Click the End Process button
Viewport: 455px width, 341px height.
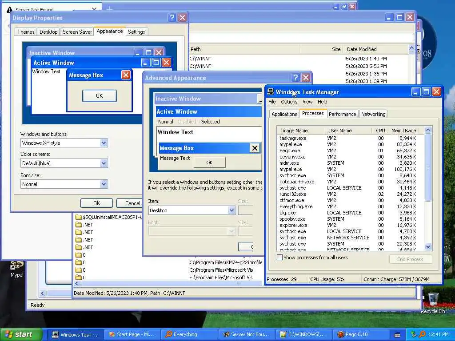point(410,259)
